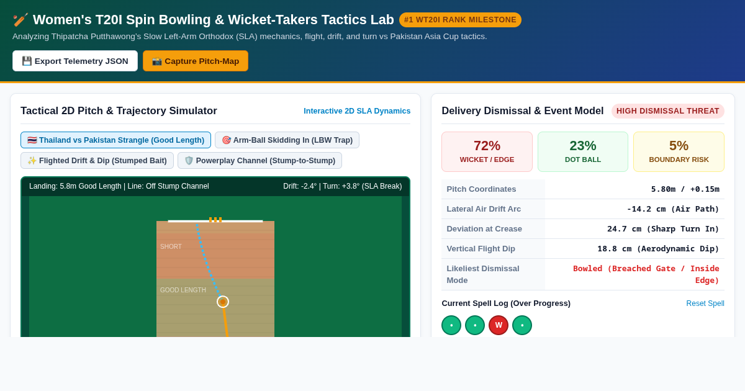The width and height of the screenshot is (745, 391).
Task: Click the Drift: -2.4° Turn readout
Action: (x=343, y=186)
